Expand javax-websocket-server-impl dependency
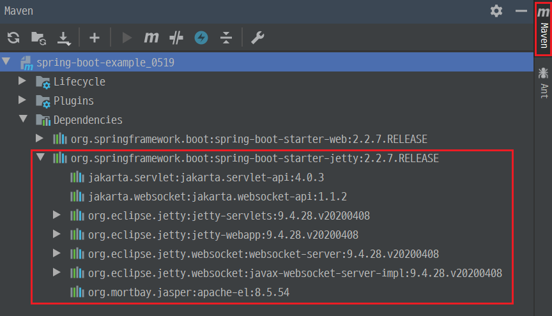 click(x=57, y=273)
